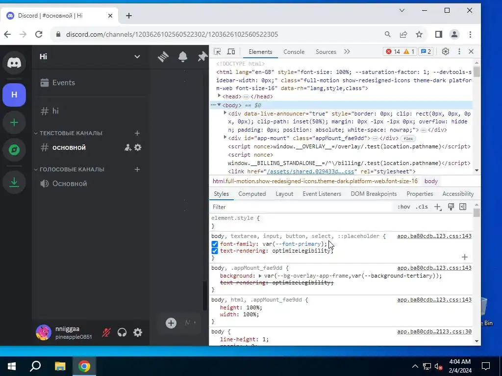Join Основной voice channel
The image size is (502, 376).
[x=90, y=184]
